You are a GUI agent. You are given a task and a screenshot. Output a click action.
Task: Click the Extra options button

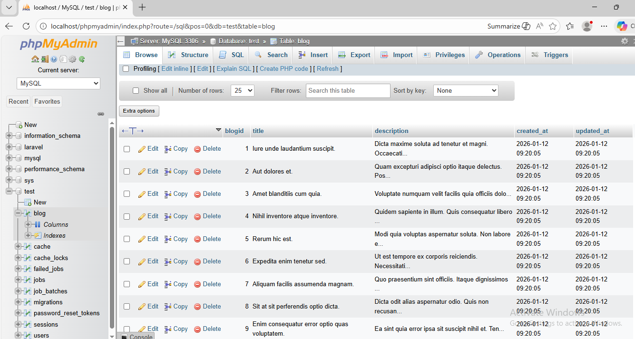tap(139, 111)
